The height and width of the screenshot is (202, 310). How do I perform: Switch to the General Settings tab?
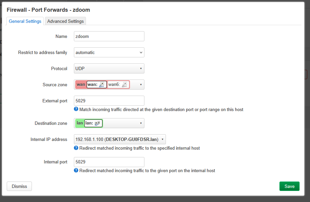pyautogui.click(x=25, y=21)
